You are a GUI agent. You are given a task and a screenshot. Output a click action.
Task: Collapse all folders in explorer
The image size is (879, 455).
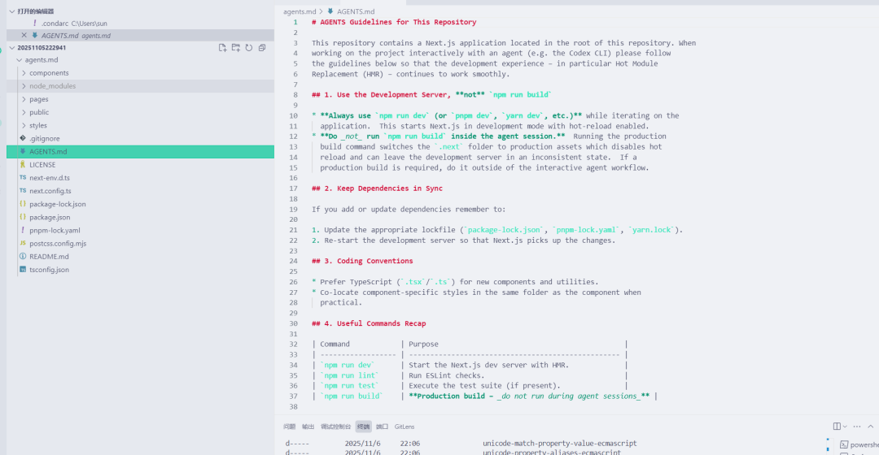point(262,48)
